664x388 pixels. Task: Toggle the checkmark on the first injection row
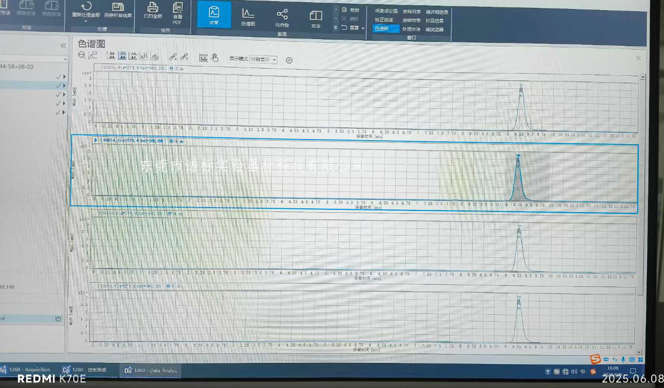click(58, 76)
